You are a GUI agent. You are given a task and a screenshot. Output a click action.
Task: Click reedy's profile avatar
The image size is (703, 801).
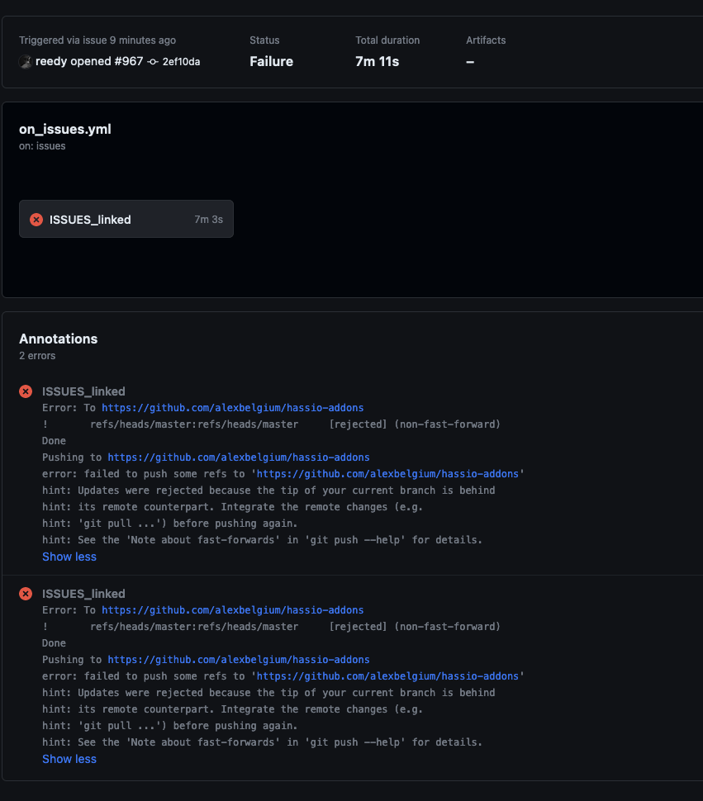[26, 61]
